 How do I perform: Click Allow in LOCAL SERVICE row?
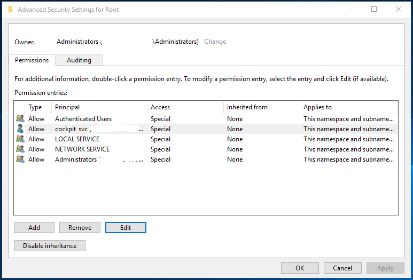pyautogui.click(x=36, y=139)
